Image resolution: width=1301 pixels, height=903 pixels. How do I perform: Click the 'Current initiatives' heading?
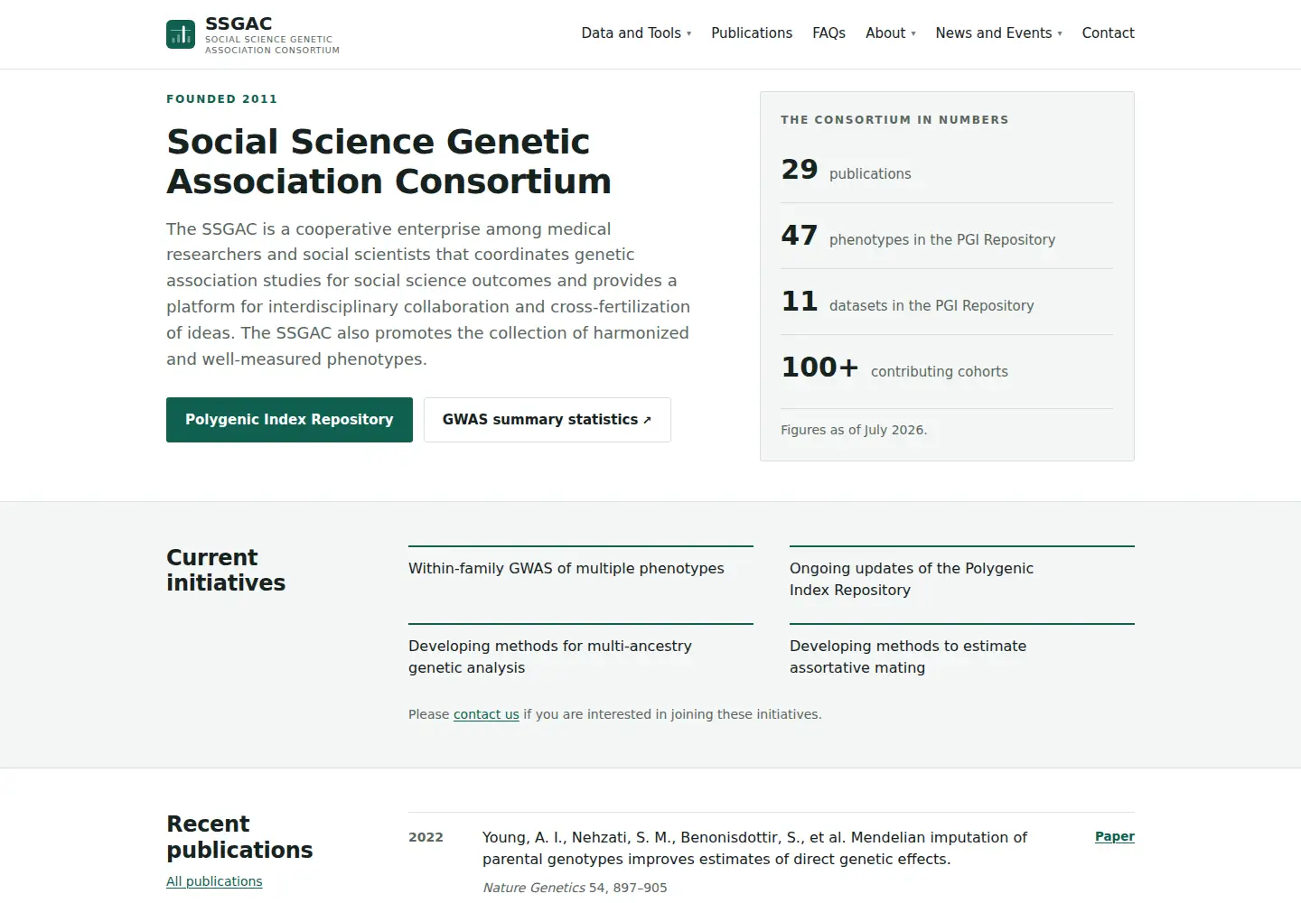point(226,570)
